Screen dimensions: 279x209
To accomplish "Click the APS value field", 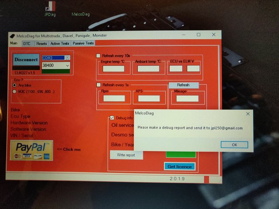I will click(x=149, y=98).
